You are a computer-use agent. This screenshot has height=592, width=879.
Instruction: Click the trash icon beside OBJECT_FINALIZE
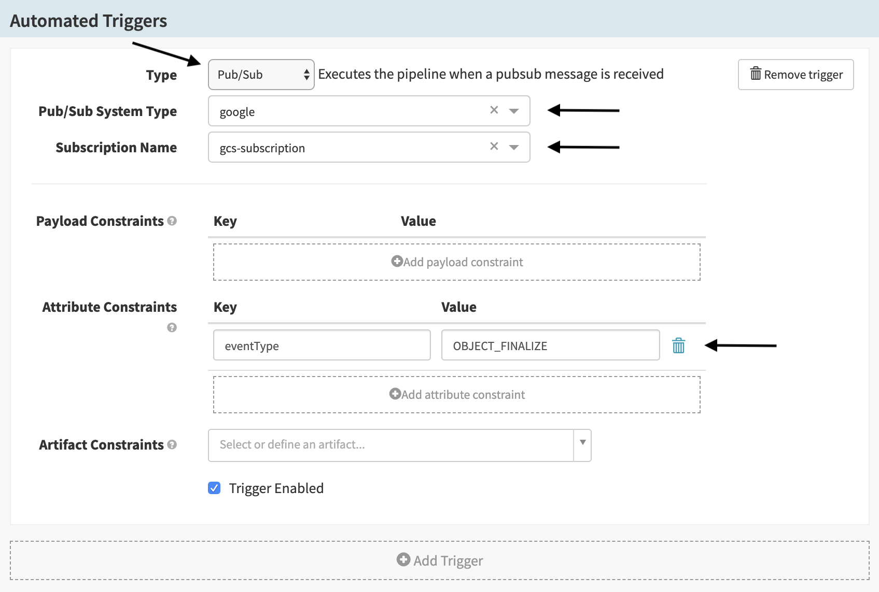pos(678,345)
